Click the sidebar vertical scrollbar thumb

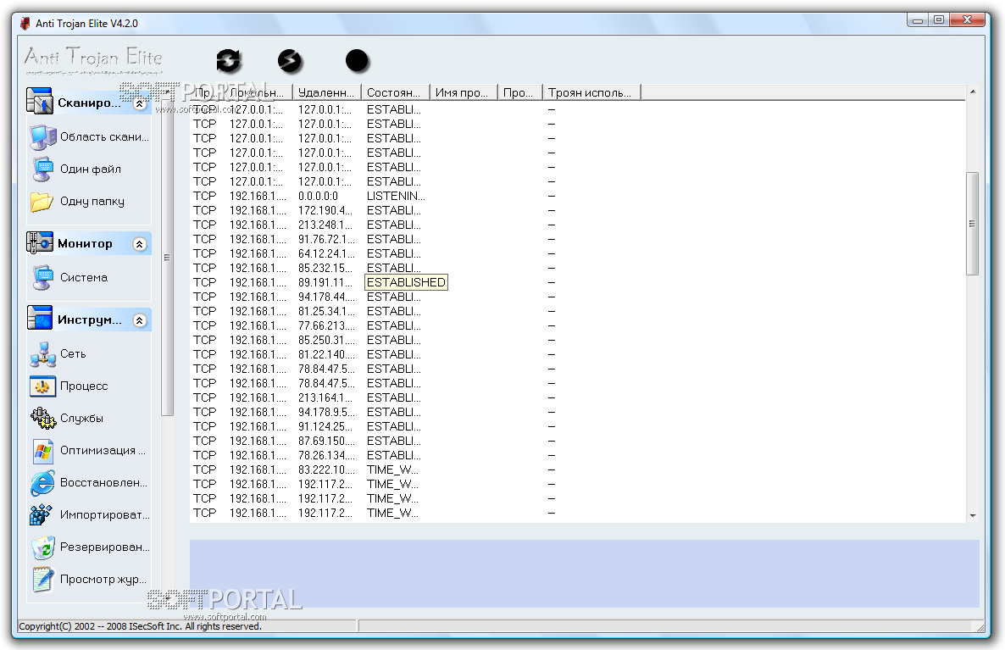(167, 257)
